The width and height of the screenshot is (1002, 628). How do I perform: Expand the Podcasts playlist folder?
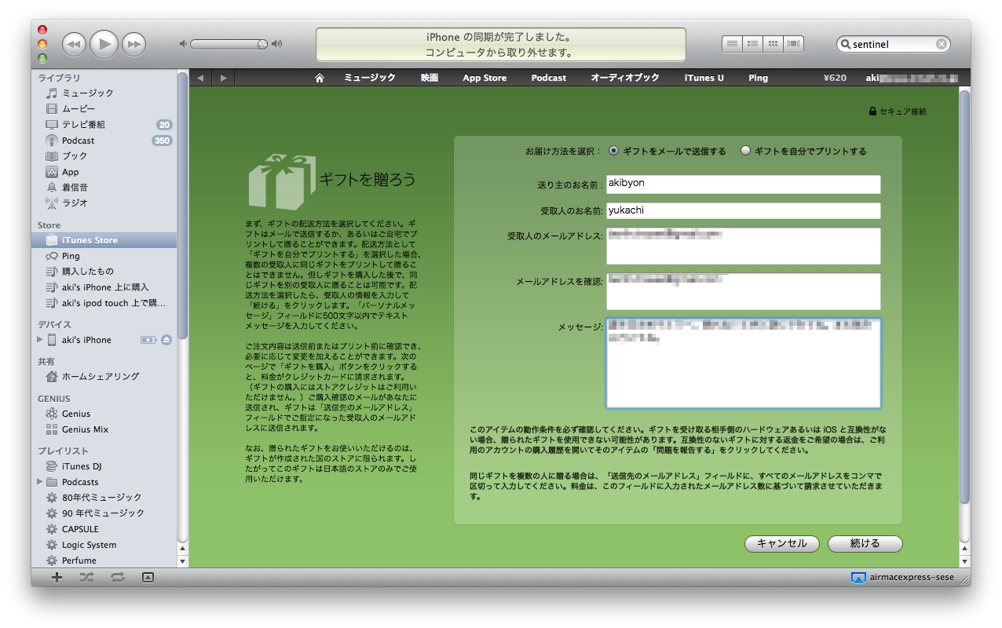coord(40,481)
